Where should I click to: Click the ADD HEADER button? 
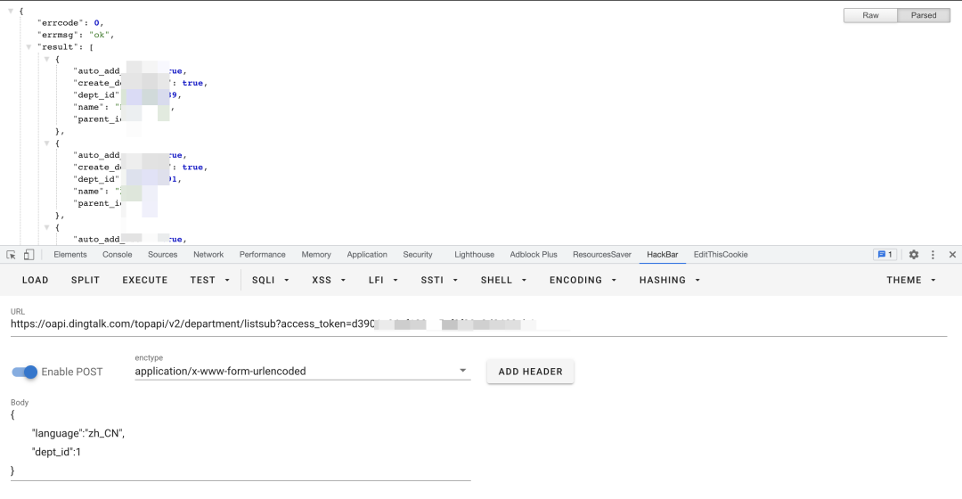tap(530, 372)
